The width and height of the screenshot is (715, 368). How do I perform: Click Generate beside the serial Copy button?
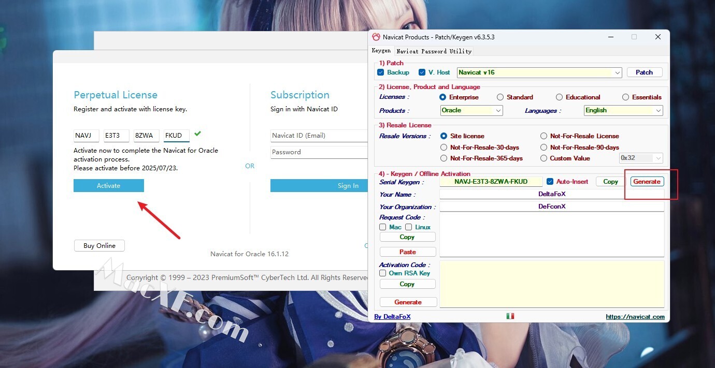click(x=647, y=182)
